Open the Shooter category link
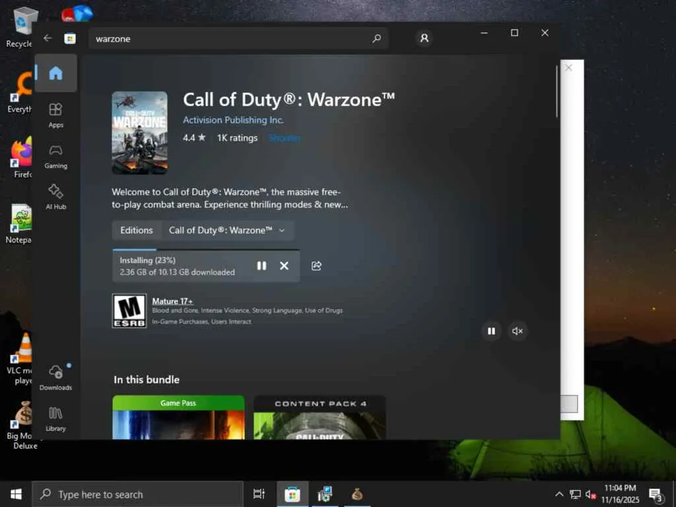The width and height of the screenshot is (676, 507). 285,138
